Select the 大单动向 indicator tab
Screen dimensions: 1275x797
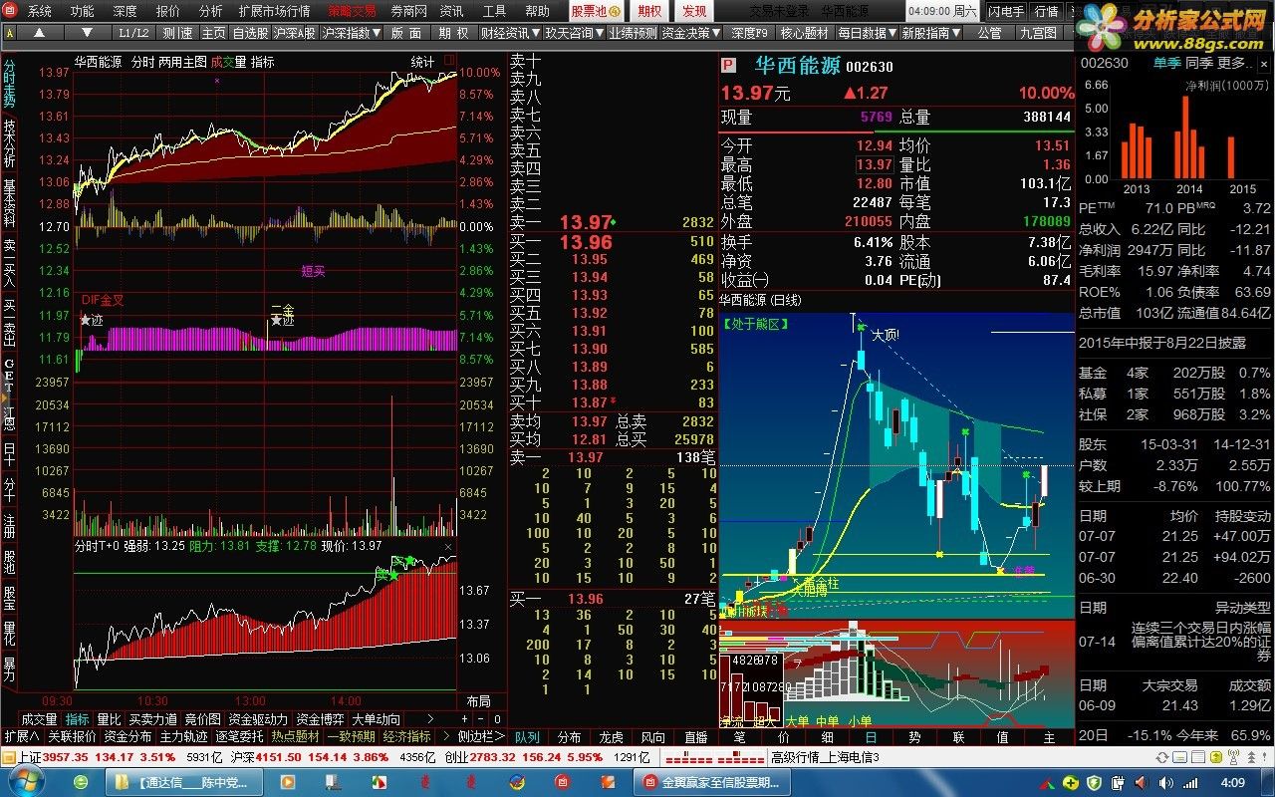[x=376, y=719]
